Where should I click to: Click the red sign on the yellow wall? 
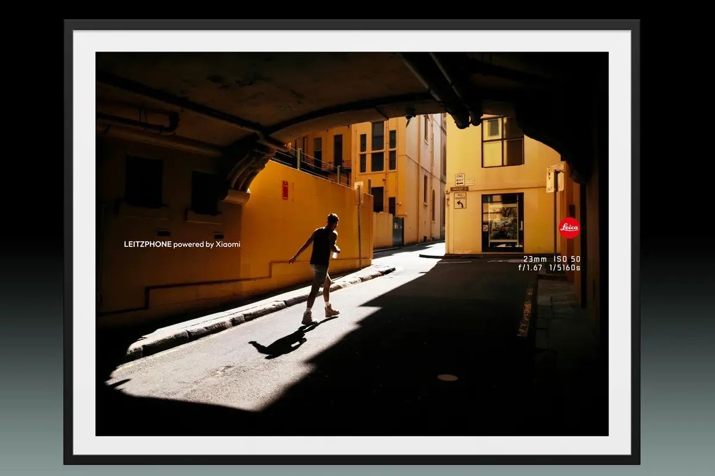tap(285, 190)
